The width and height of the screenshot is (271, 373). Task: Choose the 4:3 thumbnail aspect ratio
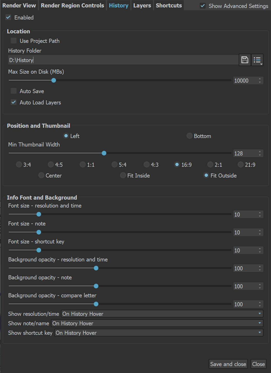[147, 164]
